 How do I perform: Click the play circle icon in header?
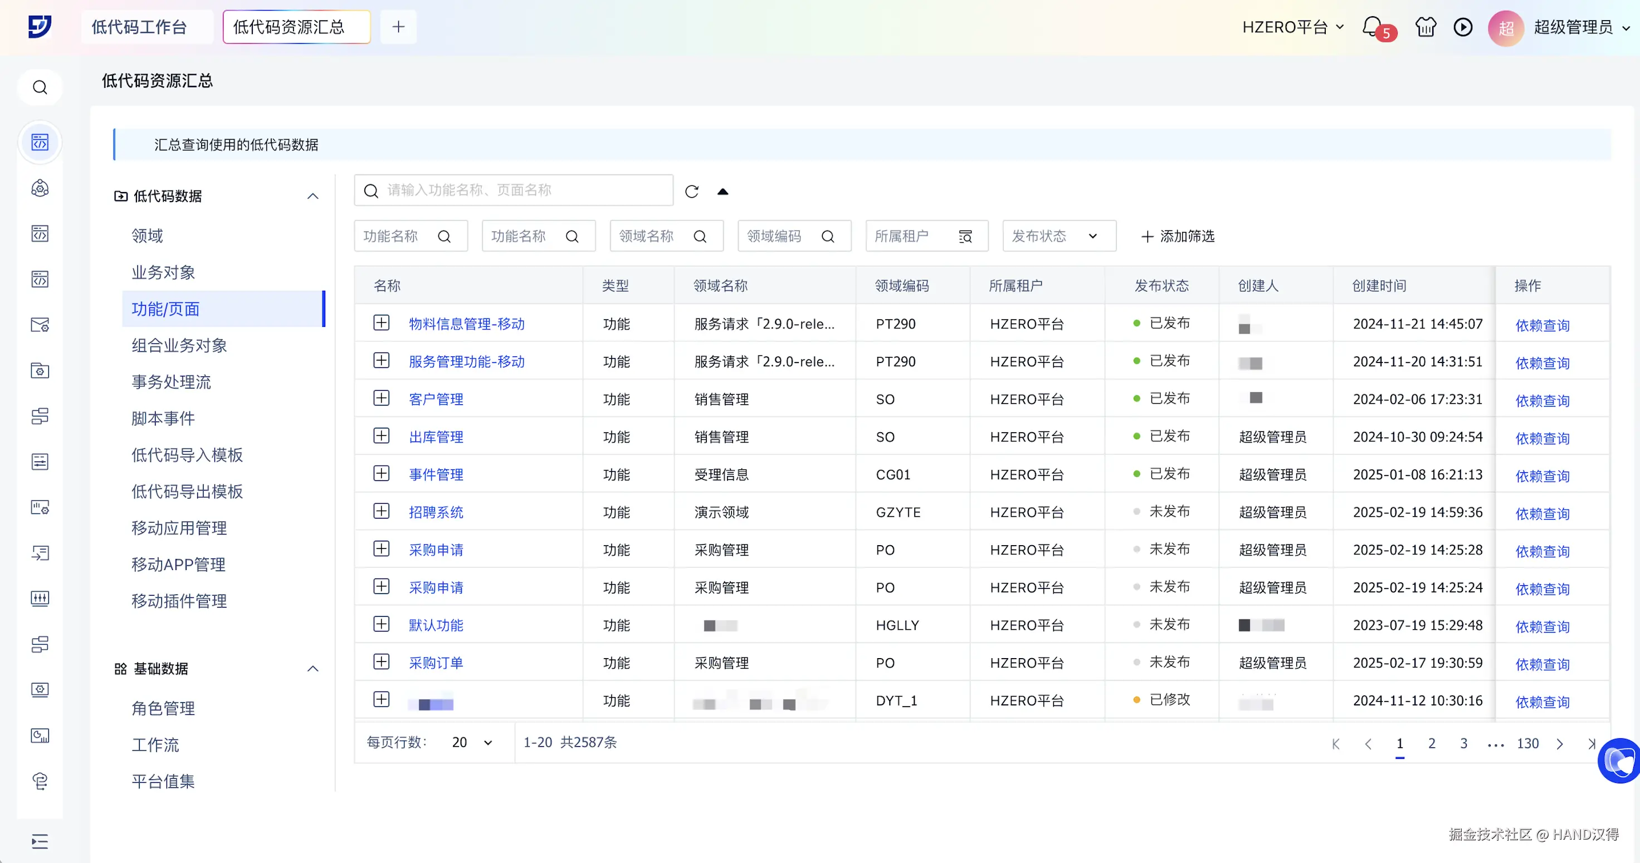pyautogui.click(x=1462, y=27)
